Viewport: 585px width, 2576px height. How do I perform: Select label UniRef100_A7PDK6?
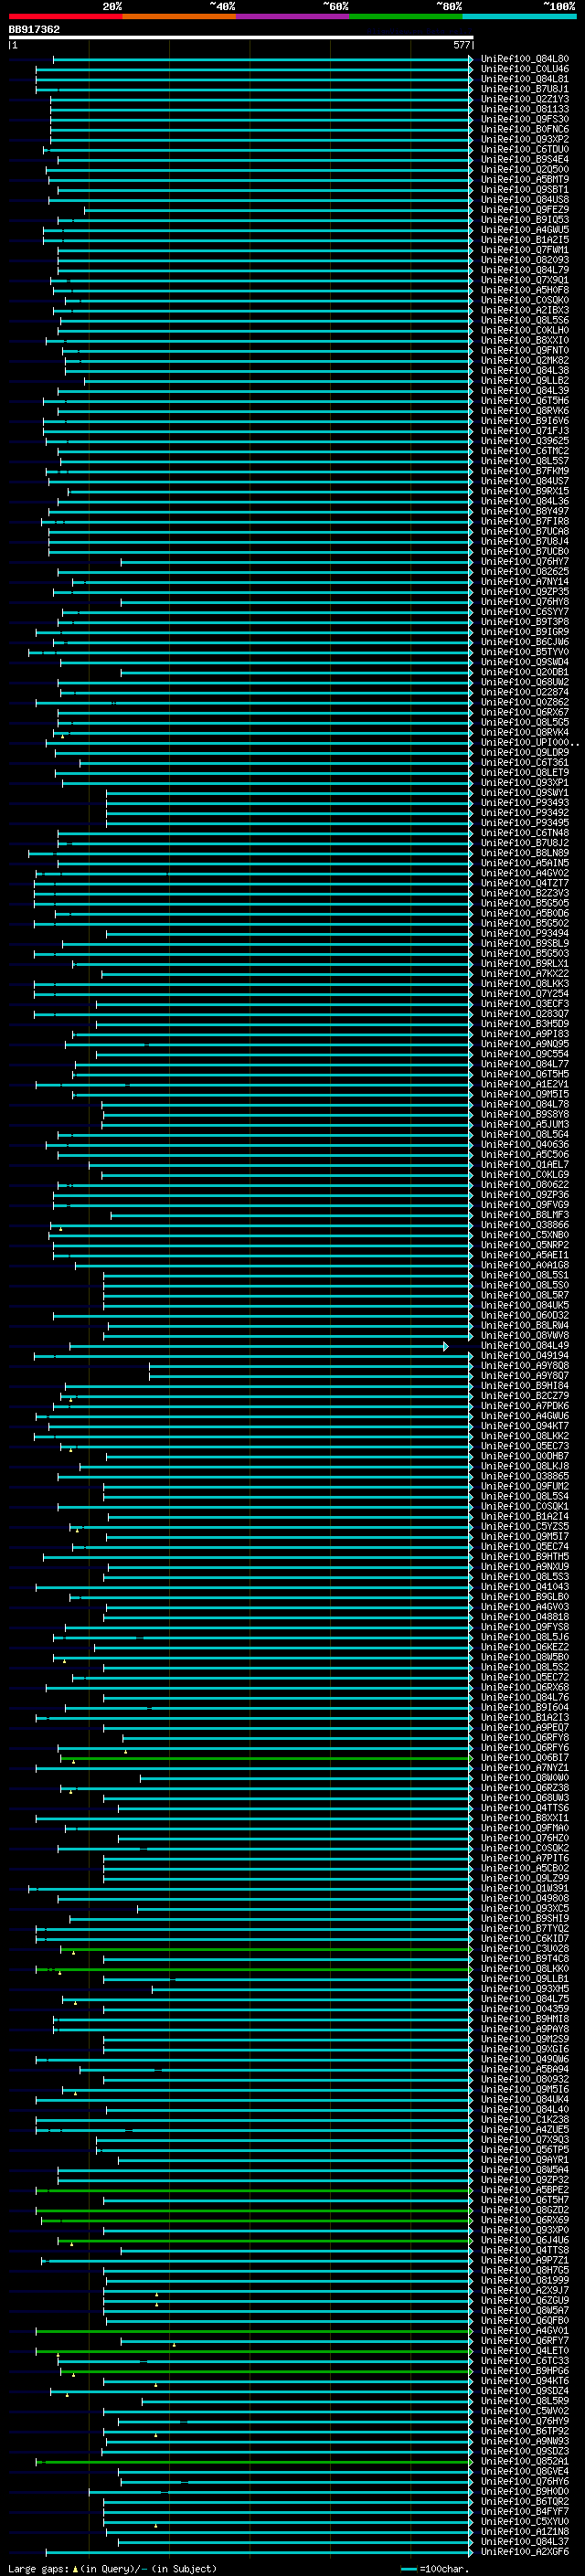[525, 1406]
